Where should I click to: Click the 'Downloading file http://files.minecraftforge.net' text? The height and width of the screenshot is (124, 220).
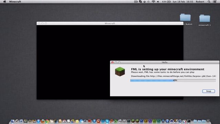tap(173, 76)
